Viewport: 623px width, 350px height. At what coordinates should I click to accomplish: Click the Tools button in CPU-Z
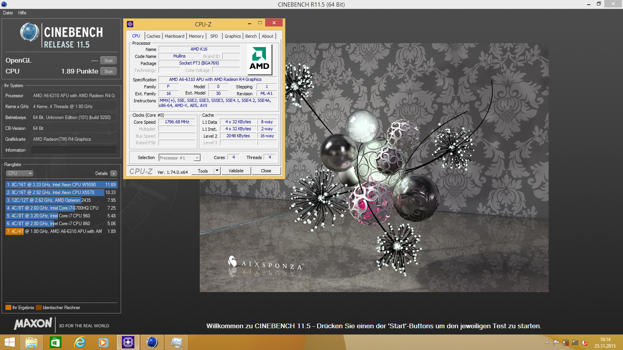coord(203,171)
